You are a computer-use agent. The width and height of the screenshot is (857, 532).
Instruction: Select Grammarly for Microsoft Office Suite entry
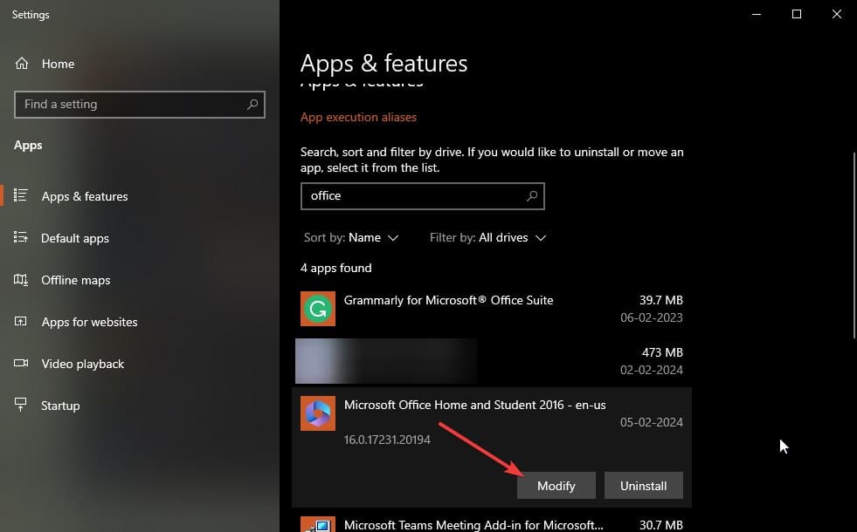click(491, 309)
